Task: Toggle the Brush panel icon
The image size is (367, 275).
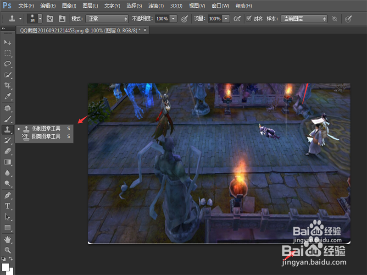Action: (x=50, y=19)
